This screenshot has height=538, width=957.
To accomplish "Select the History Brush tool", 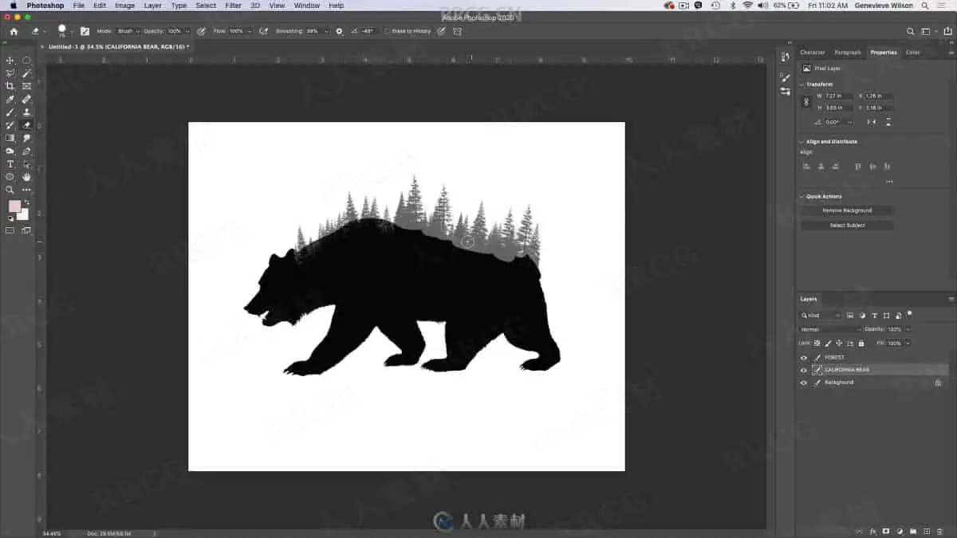I will [x=10, y=125].
